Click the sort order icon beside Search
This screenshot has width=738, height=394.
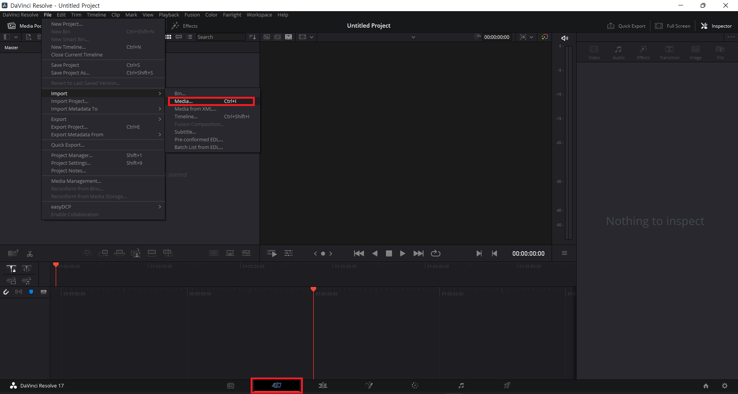253,37
